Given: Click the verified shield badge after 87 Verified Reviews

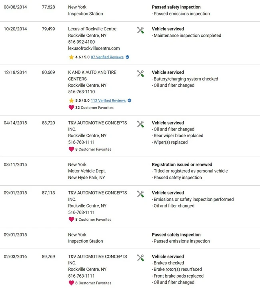Looking at the screenshot, I should click(x=128, y=57).
